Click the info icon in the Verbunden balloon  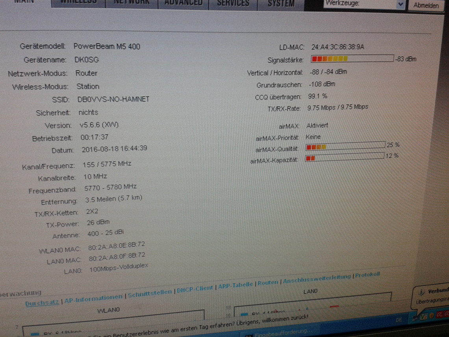point(421,292)
